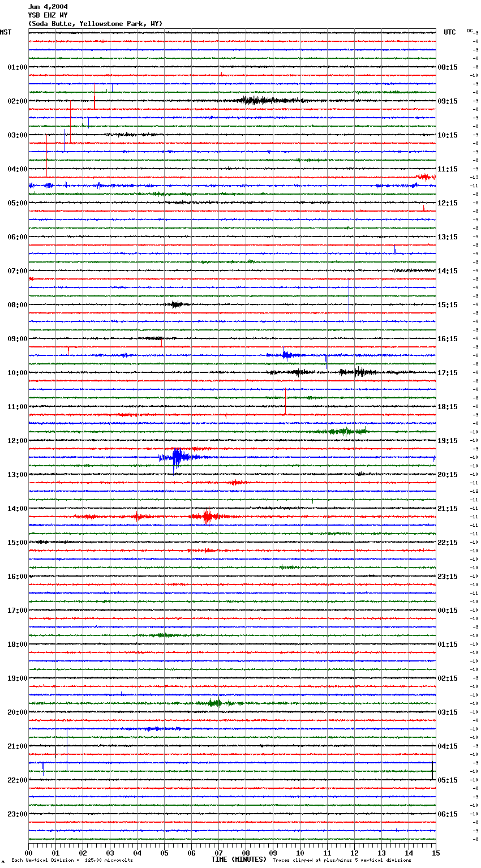The height and width of the screenshot is (868, 481).
Task: Click '(Soda Butte, Yellowstone Park, WY)' title
Action: coord(95,24)
